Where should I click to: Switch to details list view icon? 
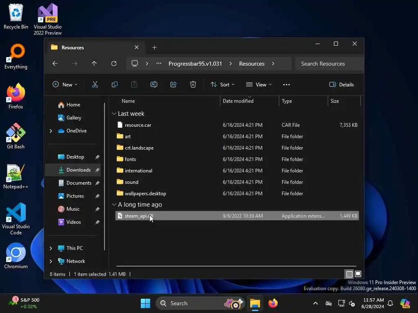349,274
